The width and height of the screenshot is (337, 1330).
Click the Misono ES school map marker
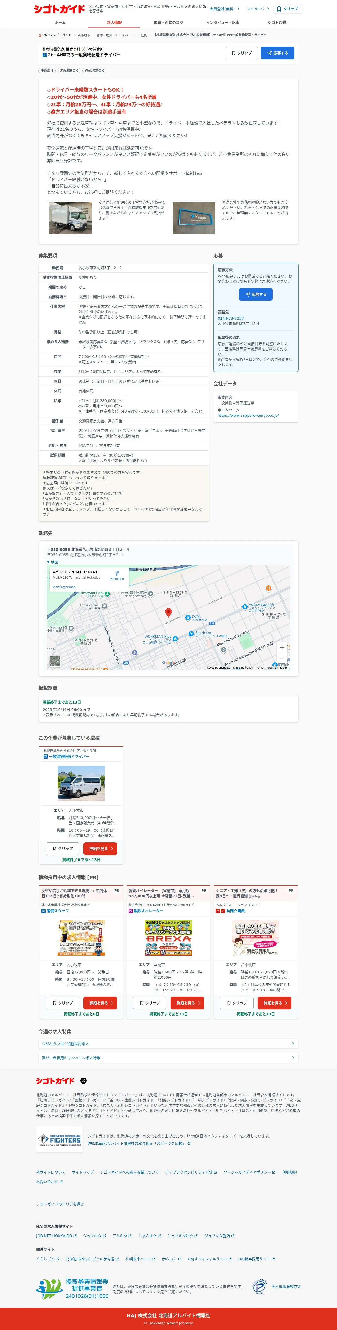[x=71, y=628]
